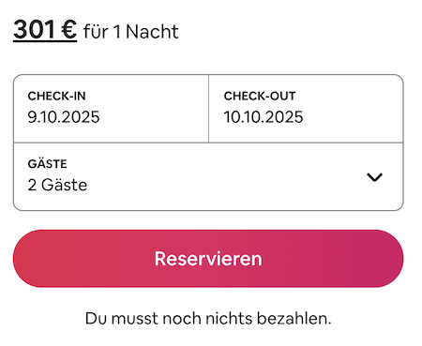Select the Check-in date field
The image size is (422, 346).
tap(111, 109)
